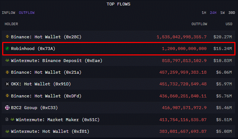
Task: Sort by the OUTFLOW column header
Action: click(199, 24)
